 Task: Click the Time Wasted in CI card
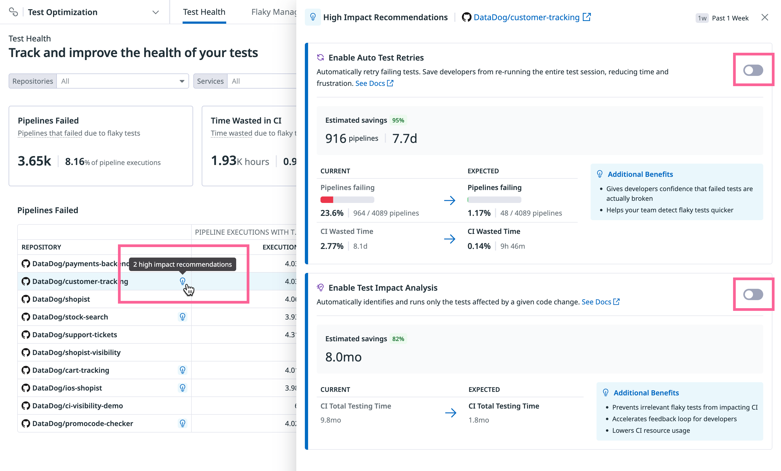(249, 146)
